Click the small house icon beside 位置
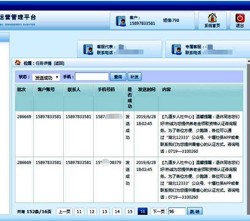Screen dimensions: 250x221 [17, 63]
